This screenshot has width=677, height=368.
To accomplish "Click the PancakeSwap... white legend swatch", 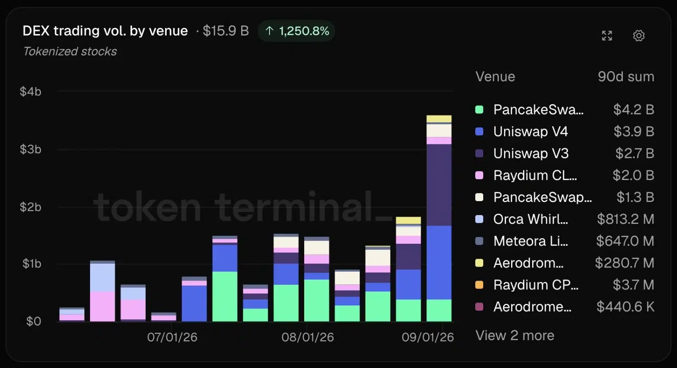I will click(x=479, y=197).
